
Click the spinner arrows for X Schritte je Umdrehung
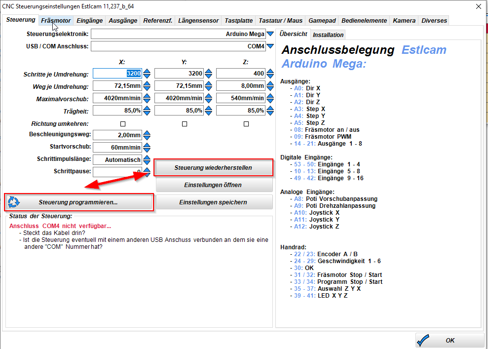point(147,74)
